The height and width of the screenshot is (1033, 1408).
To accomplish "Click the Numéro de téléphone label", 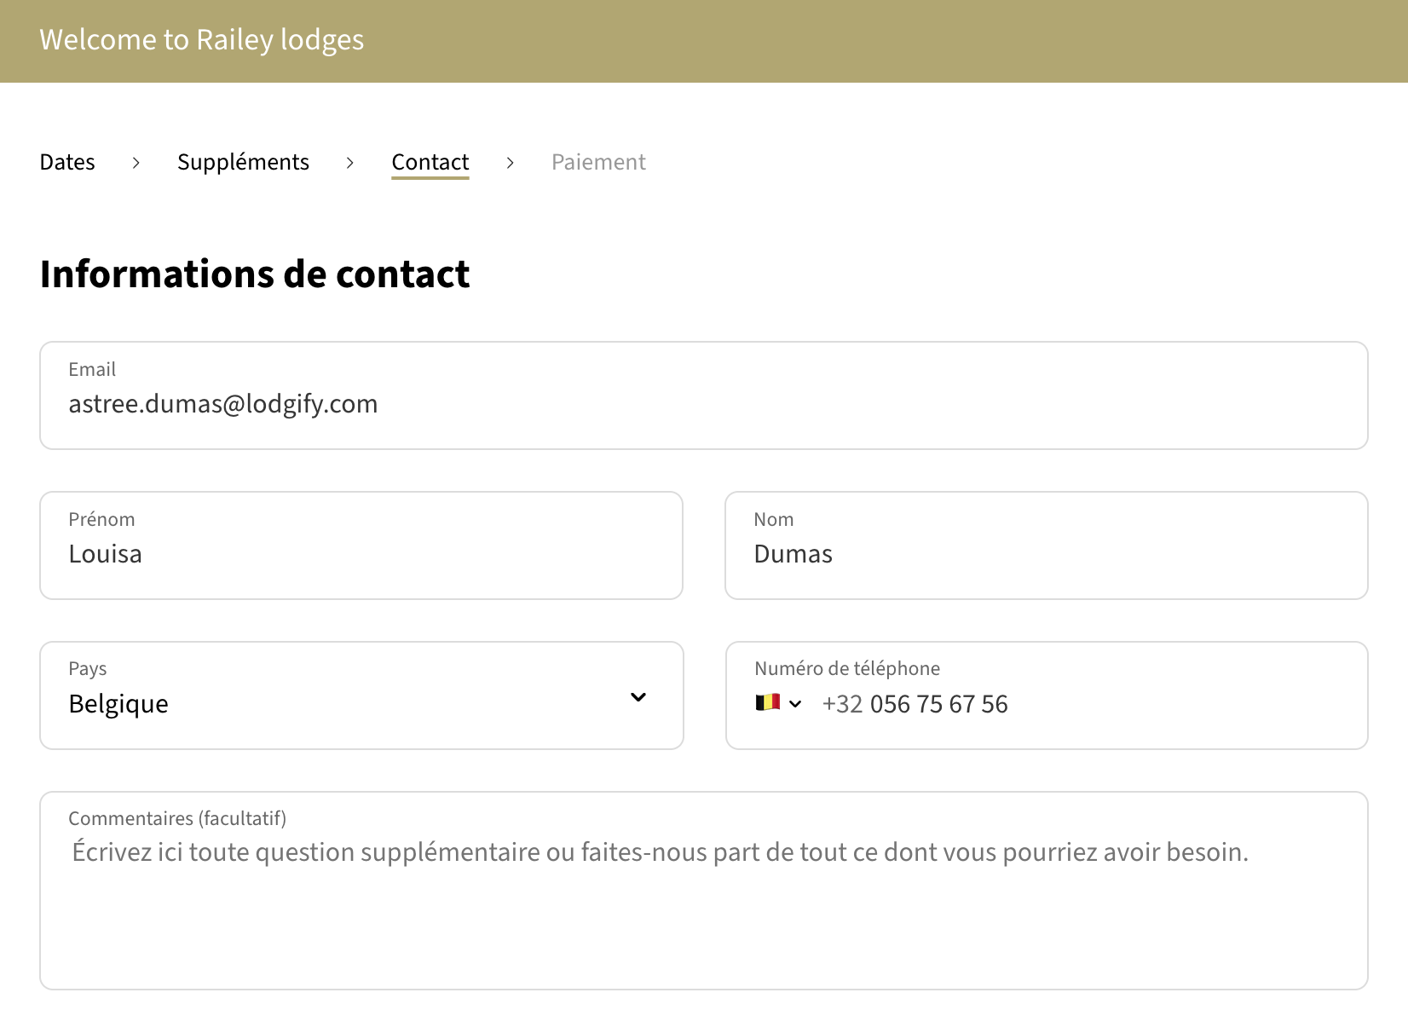I will pyautogui.click(x=847, y=668).
